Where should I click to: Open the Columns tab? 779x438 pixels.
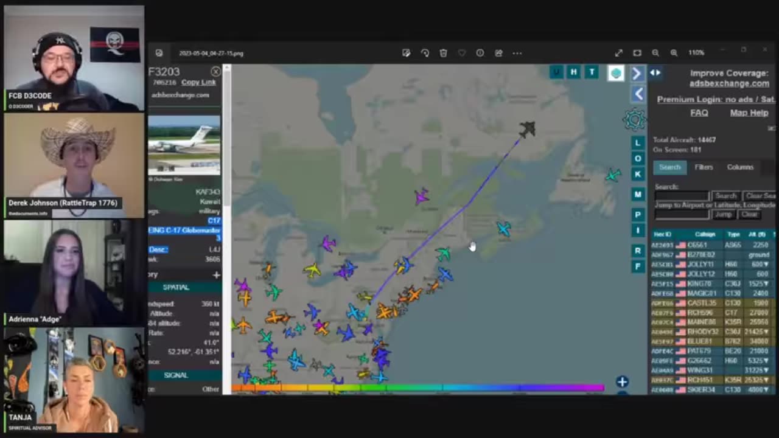coord(740,167)
